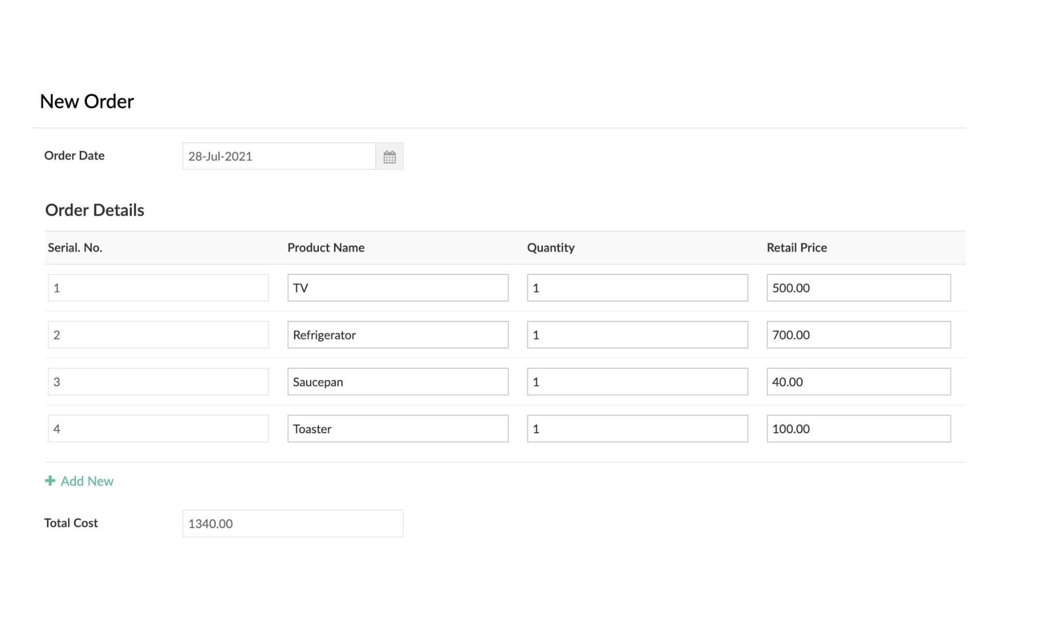Click the calendar icon for Order Date
This screenshot has width=1042, height=625.
tap(389, 156)
